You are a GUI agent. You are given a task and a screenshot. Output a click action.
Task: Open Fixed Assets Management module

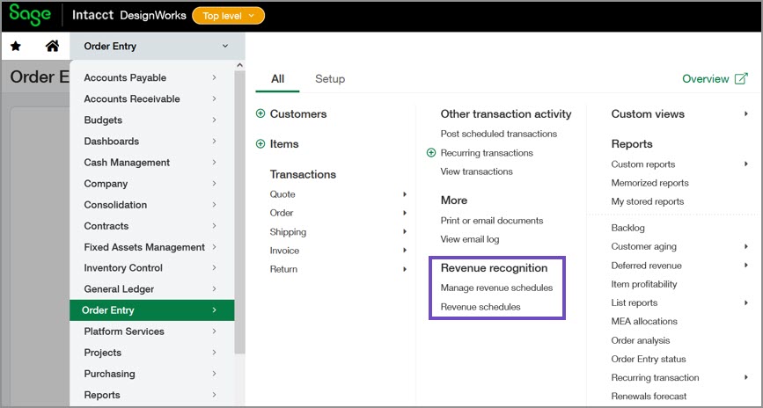152,247
